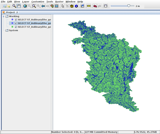This screenshot has width=160, height=134.
Task: Select the Zoom magnifier tool
Action: pos(14,6)
